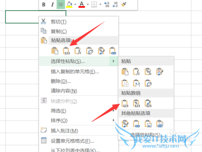Click values 123 icon under 粘贴数值
This screenshot has height=152, width=202.
coord(125,103)
